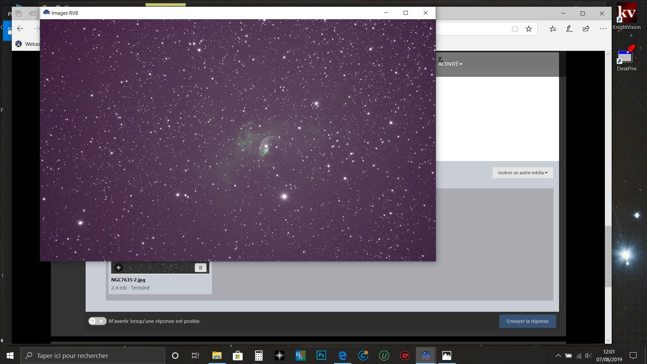The image size is (647, 364).
Task: Expand the Insérer un autre média dropdown
Action: [x=522, y=173]
